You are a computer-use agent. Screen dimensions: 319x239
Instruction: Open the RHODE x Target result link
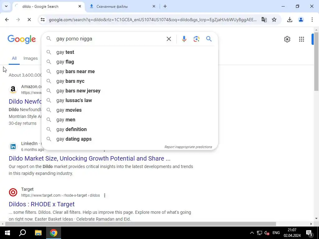[42, 204]
